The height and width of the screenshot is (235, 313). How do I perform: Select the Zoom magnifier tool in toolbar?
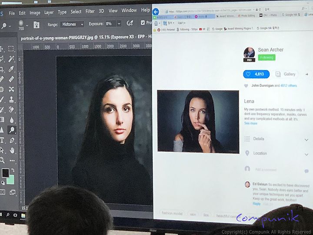[2, 160]
